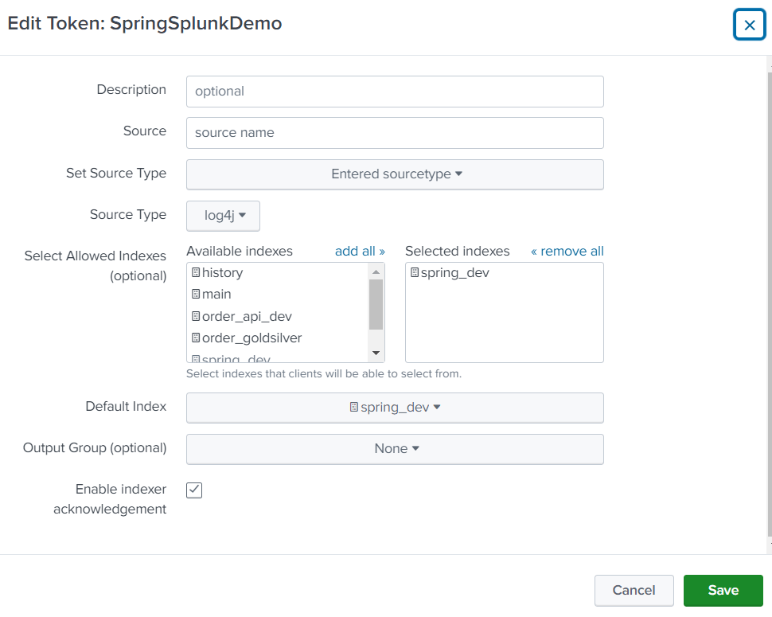Click the index icon next to "order_api_dev"
Image resolution: width=772 pixels, height=617 pixels.
[x=194, y=315]
